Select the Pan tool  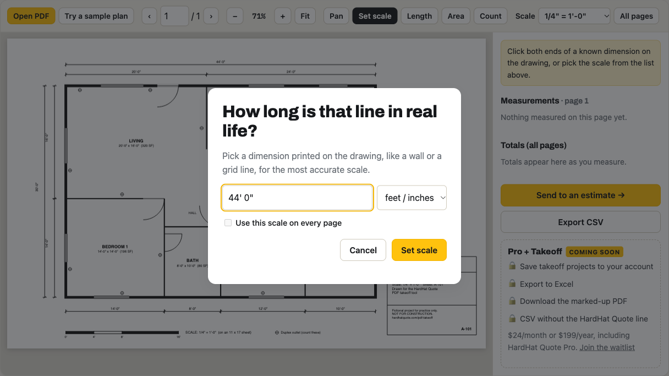(x=336, y=16)
